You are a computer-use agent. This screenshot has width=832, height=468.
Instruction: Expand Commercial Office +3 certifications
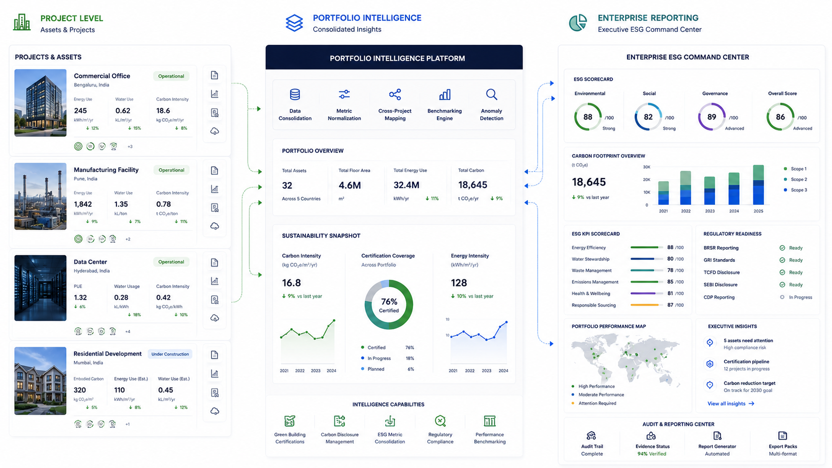tap(130, 147)
